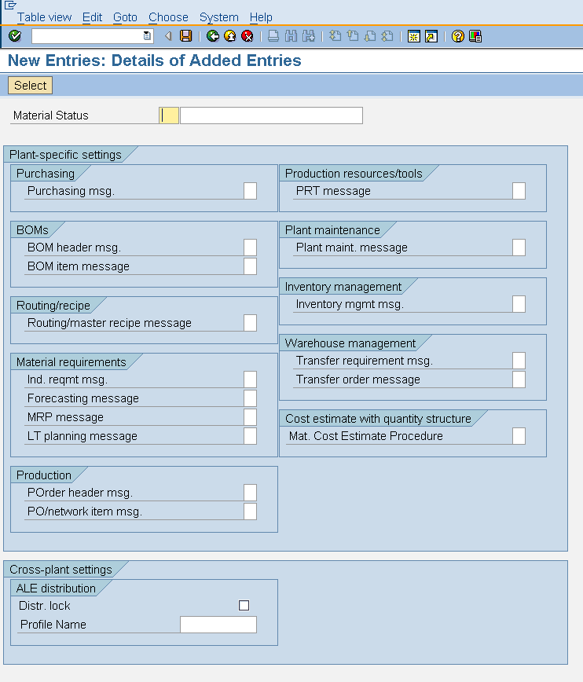Click the Purchasing msg. entry box
583x682 pixels.
pos(250,190)
